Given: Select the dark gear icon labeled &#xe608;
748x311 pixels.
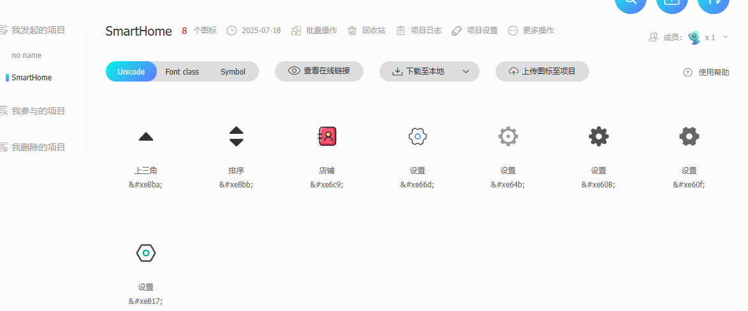Looking at the screenshot, I should tap(599, 136).
